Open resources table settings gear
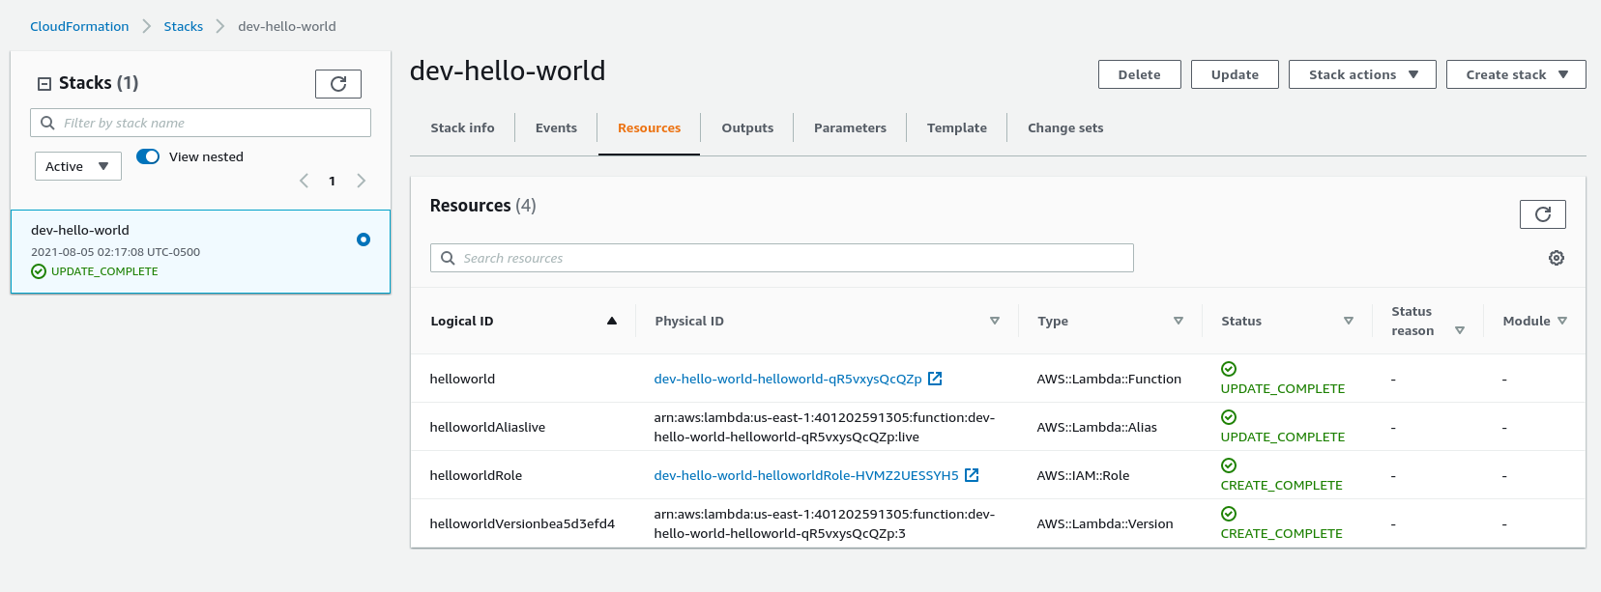The width and height of the screenshot is (1601, 592). click(1557, 258)
